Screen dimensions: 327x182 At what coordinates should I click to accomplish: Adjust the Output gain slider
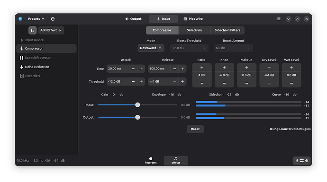coord(137,117)
